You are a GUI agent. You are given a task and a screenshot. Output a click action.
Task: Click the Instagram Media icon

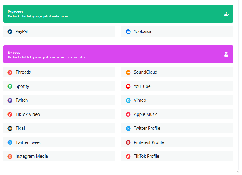10,156
